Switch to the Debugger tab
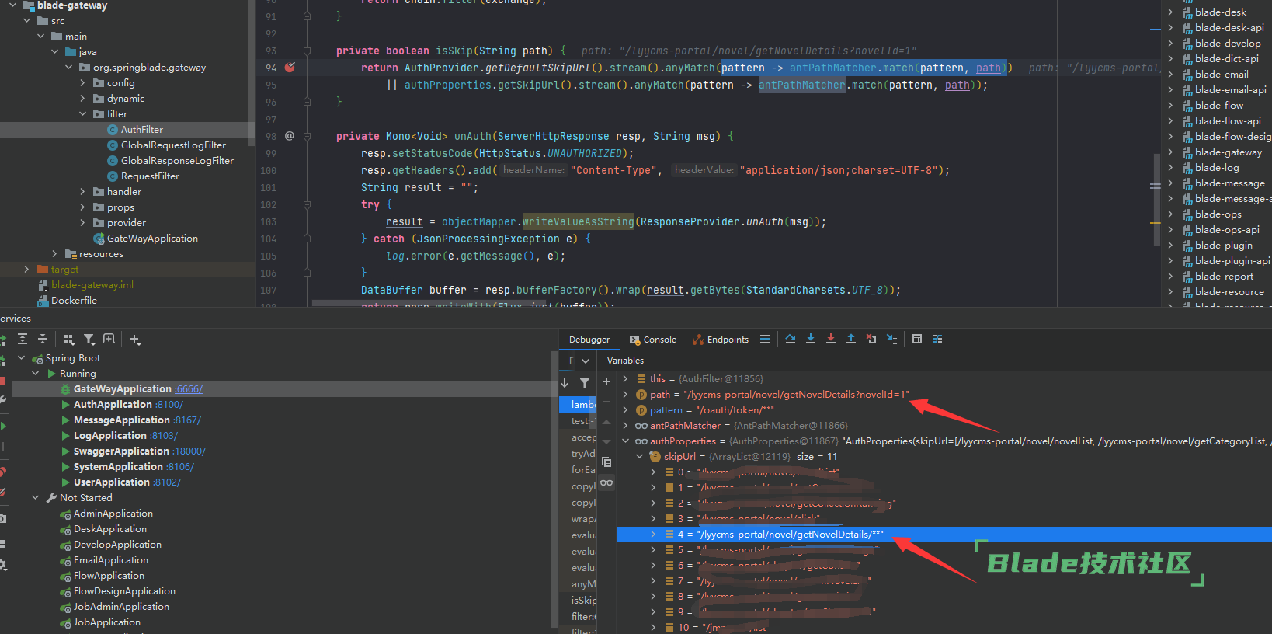The height and width of the screenshot is (634, 1272). (589, 340)
